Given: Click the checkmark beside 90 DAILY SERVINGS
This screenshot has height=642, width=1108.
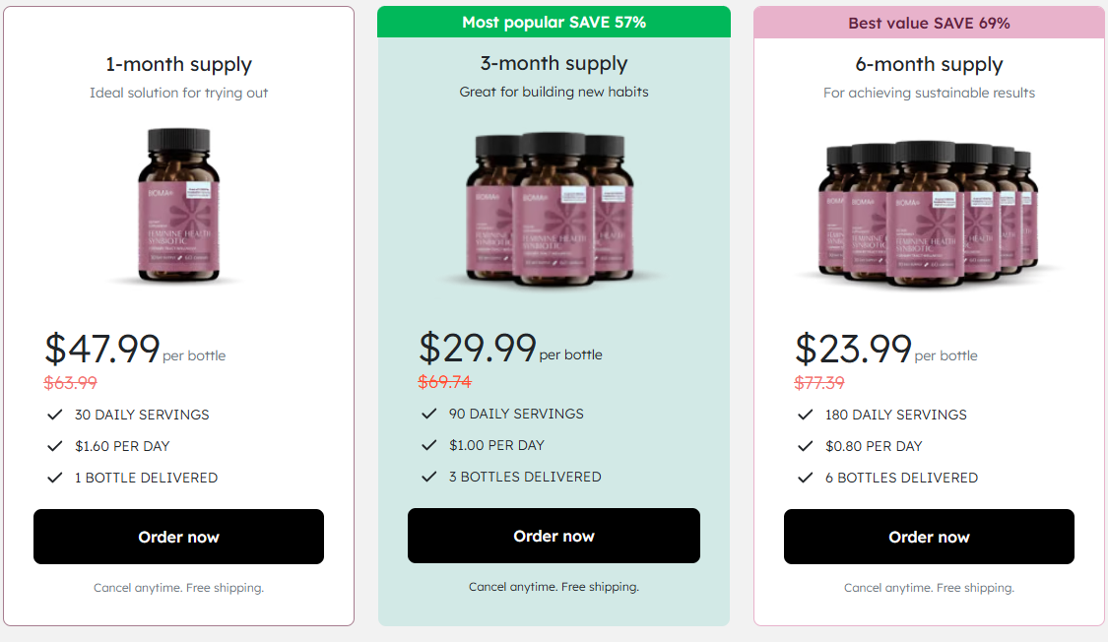Looking at the screenshot, I should point(430,415).
